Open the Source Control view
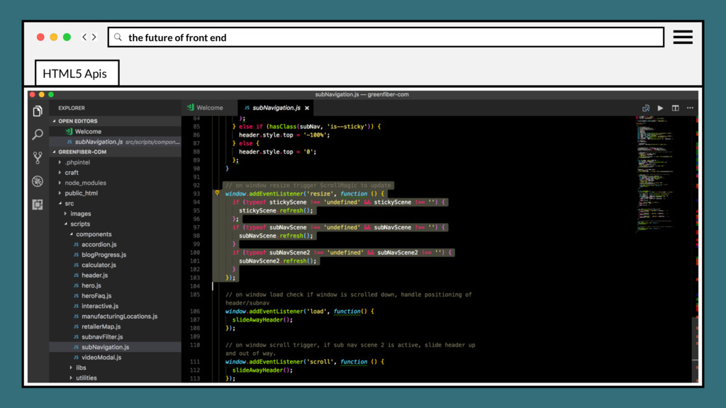The image size is (726, 408). [x=38, y=158]
